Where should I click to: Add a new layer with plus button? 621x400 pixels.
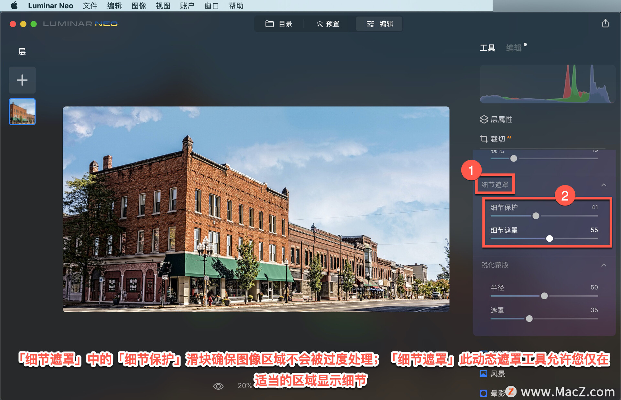(x=22, y=80)
